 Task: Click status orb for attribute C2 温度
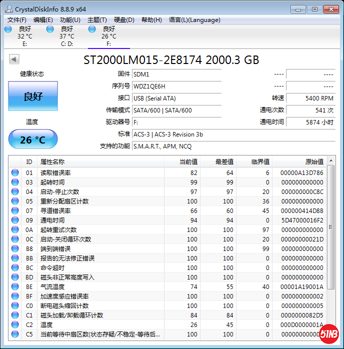point(15,324)
